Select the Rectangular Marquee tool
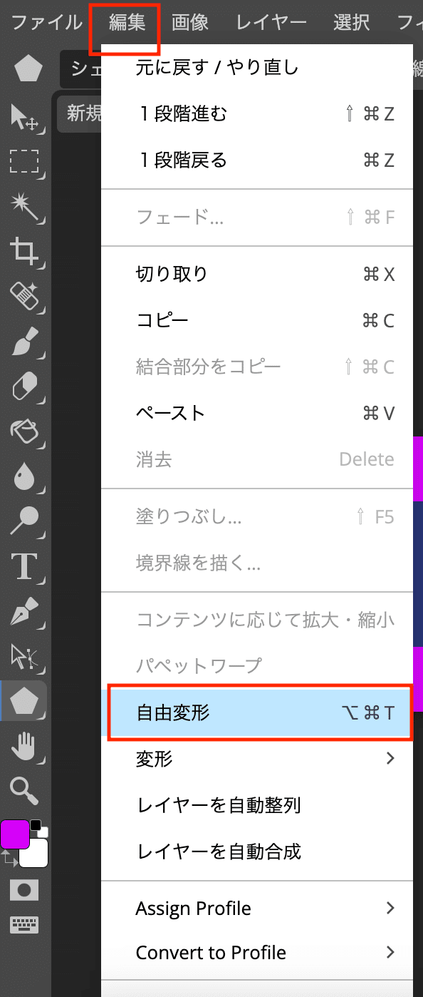Screen dimensions: 423x997 click(24, 162)
